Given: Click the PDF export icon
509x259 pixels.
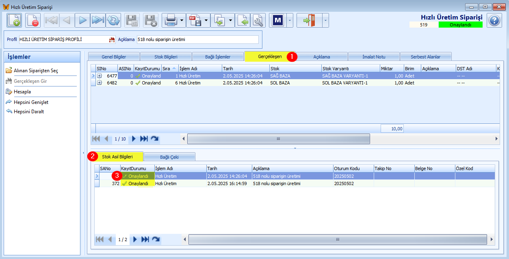Looking at the screenshot, I should [x=195, y=20].
